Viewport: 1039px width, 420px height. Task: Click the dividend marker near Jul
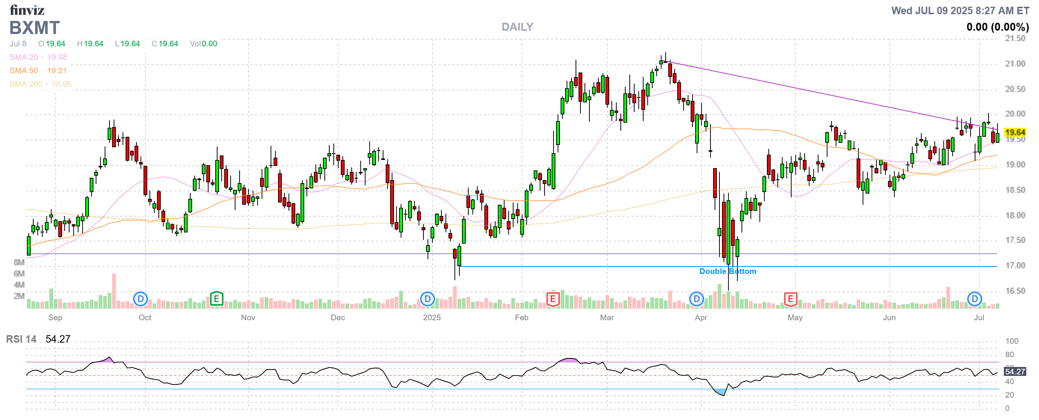974,299
